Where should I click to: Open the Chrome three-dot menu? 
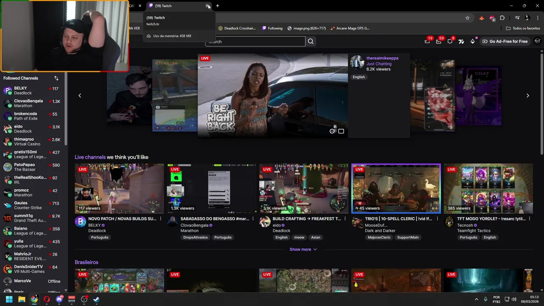(537, 18)
